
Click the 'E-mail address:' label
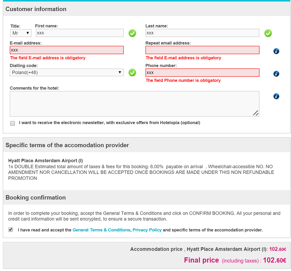point(26,43)
